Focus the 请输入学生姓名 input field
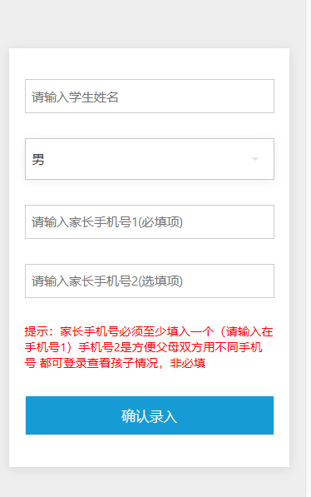This screenshot has height=497, width=311. click(x=150, y=96)
